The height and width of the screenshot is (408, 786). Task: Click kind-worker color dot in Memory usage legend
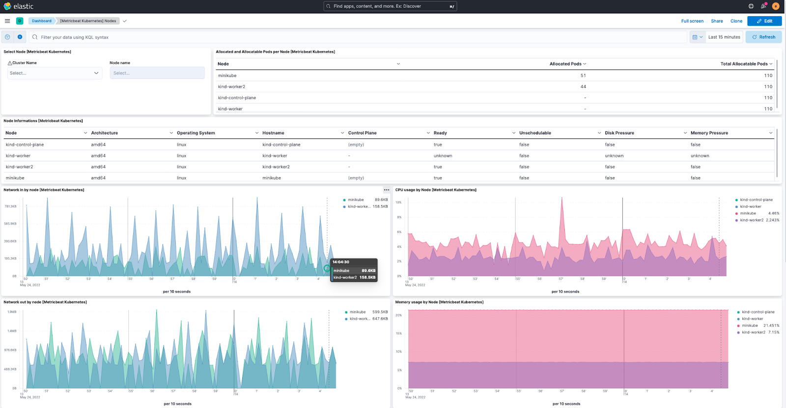(738, 319)
